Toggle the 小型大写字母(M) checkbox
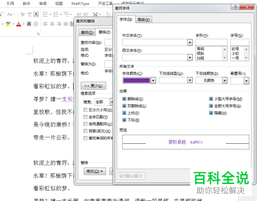The height and width of the screenshot is (201, 257). (x=211, y=99)
